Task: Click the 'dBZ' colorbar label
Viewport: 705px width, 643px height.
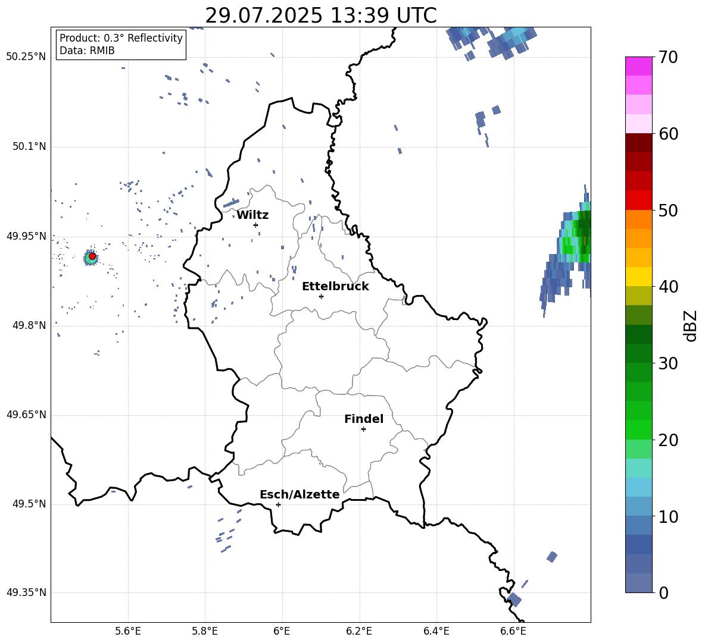Action: [x=690, y=325]
